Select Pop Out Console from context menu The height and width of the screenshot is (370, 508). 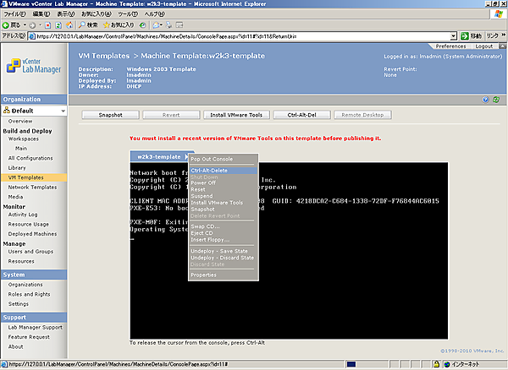(212, 159)
